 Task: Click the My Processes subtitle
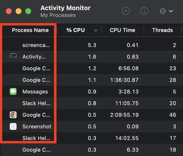pos(58,15)
